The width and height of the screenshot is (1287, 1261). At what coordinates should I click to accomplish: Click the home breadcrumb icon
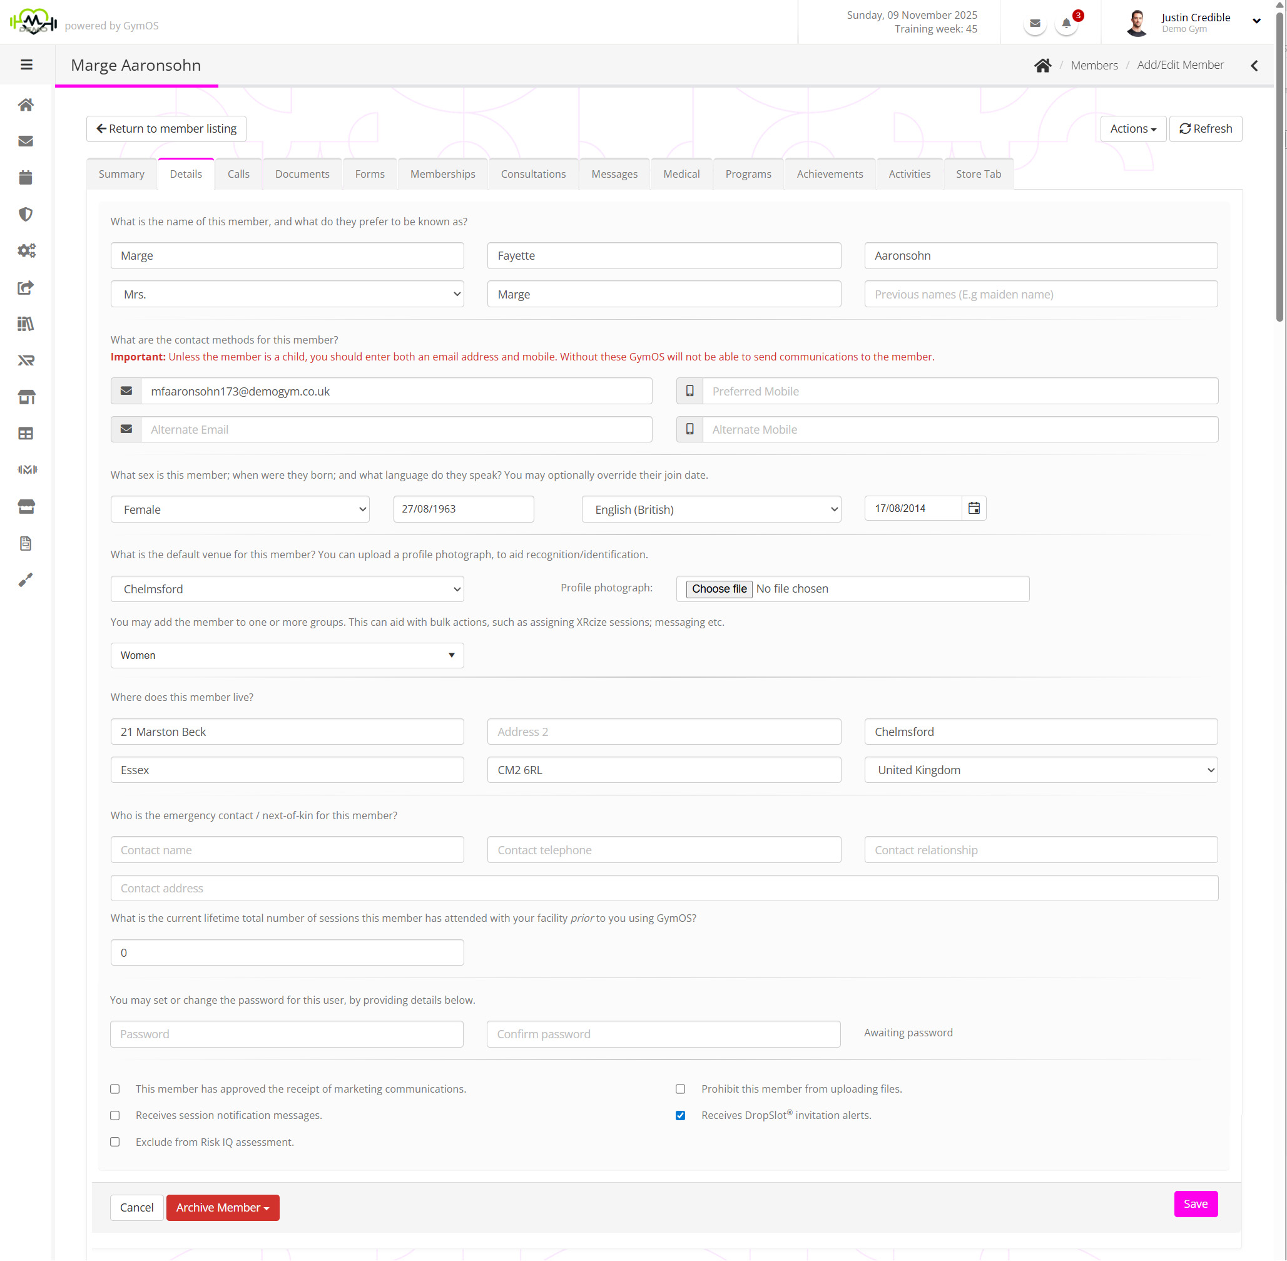pos(1043,66)
